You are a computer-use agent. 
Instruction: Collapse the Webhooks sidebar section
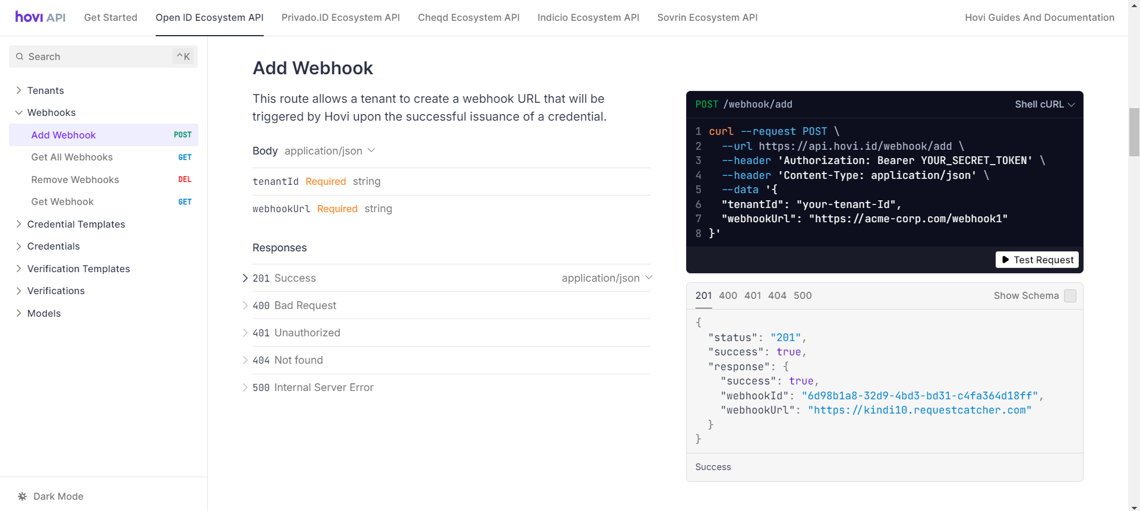(x=19, y=112)
